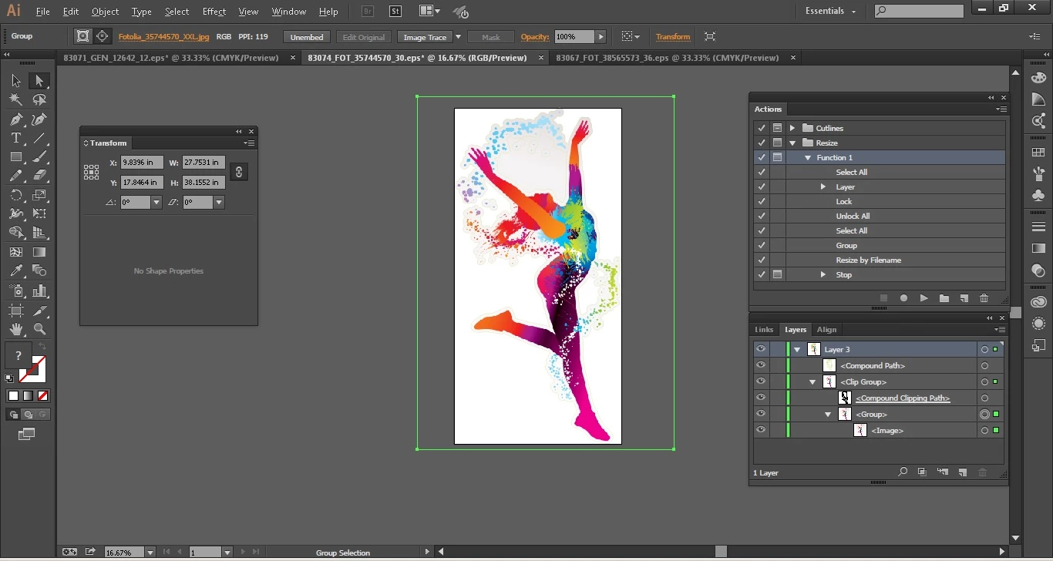The width and height of the screenshot is (1053, 561).
Task: Click the constrain width and height proportions icon
Action: 239,173
